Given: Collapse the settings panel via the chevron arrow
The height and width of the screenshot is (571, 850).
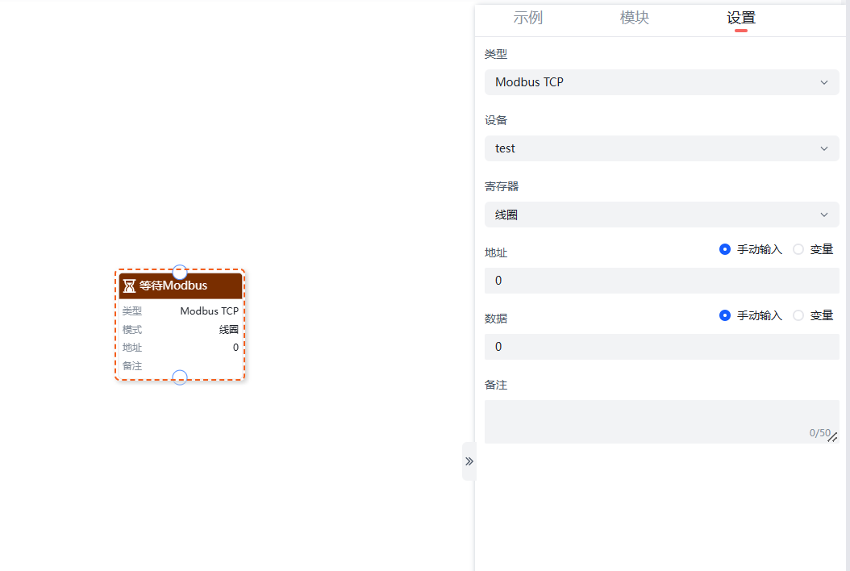Looking at the screenshot, I should 469,461.
